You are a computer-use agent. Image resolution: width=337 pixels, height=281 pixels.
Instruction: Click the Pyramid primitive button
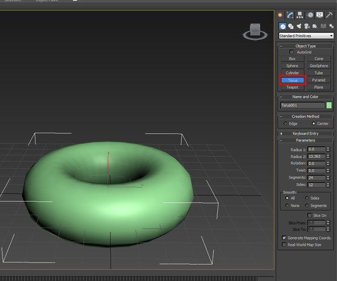(318, 80)
